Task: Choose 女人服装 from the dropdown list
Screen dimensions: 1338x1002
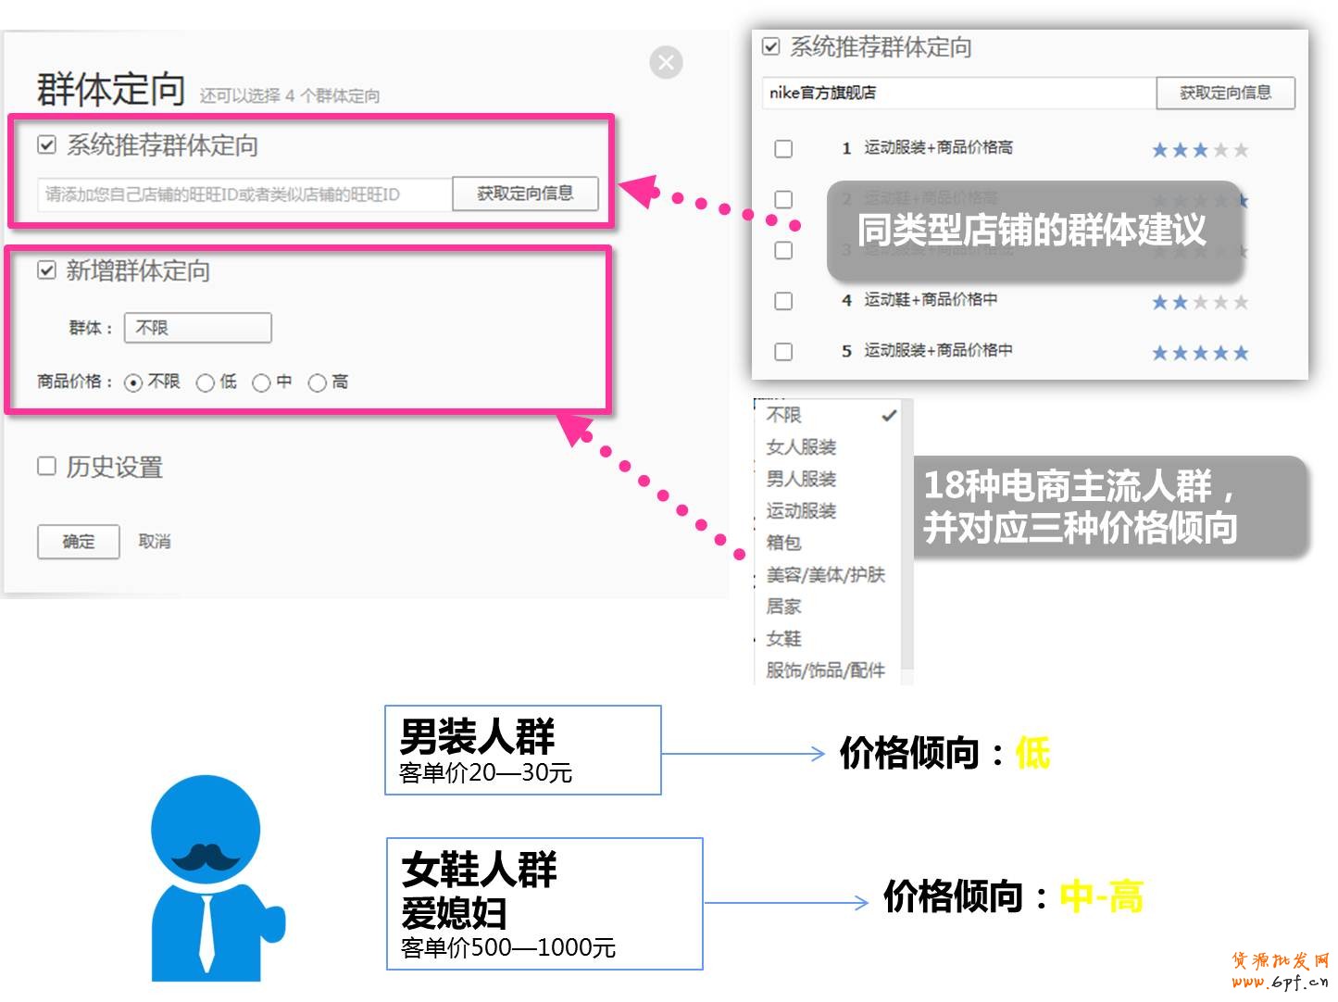Action: [x=801, y=447]
